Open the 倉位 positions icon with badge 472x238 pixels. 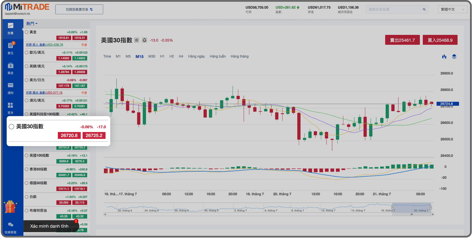10,48
